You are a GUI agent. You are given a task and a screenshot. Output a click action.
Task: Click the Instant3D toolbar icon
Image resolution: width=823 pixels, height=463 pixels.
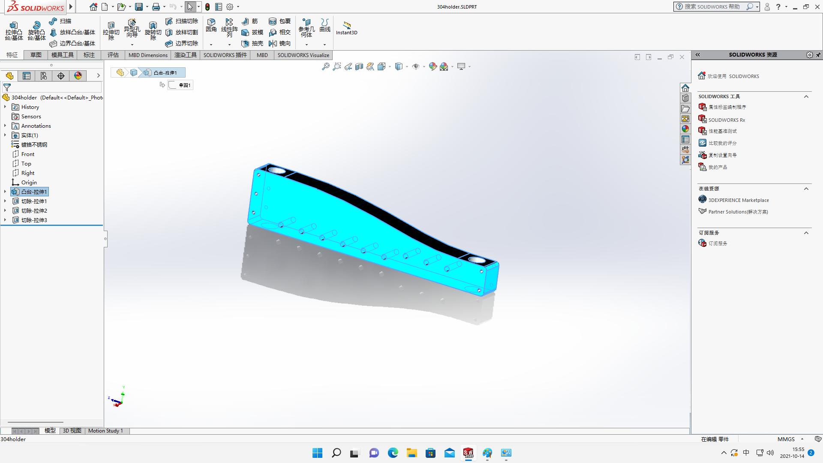pyautogui.click(x=346, y=26)
